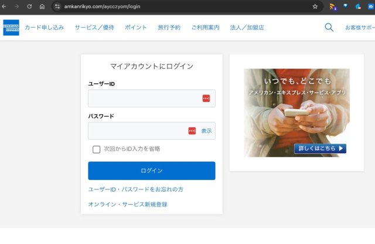Open the site search magnifier icon

pos(329,28)
